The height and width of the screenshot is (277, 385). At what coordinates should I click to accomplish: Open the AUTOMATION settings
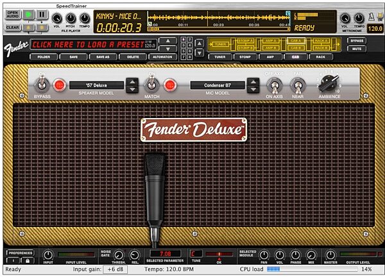click(162, 57)
